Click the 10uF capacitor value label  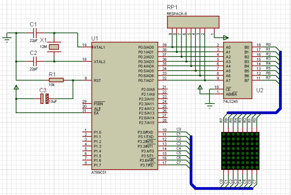tap(53, 101)
